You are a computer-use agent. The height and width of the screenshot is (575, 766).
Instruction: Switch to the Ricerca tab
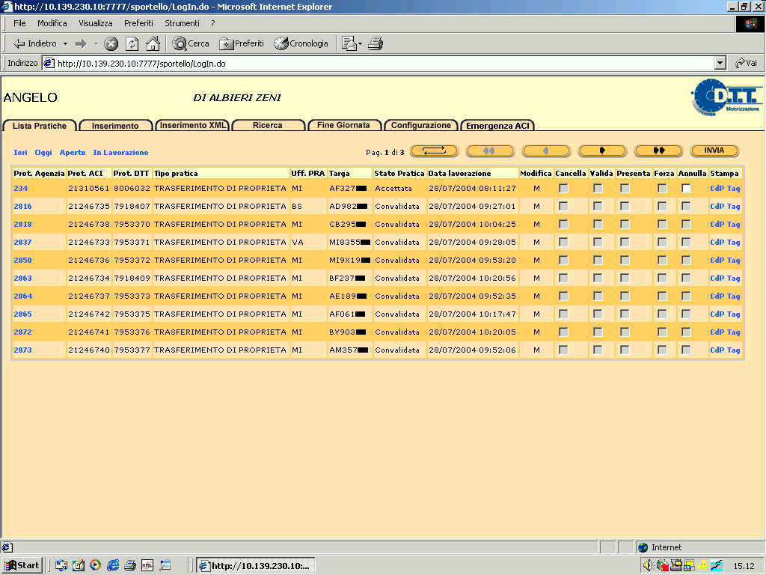(268, 125)
